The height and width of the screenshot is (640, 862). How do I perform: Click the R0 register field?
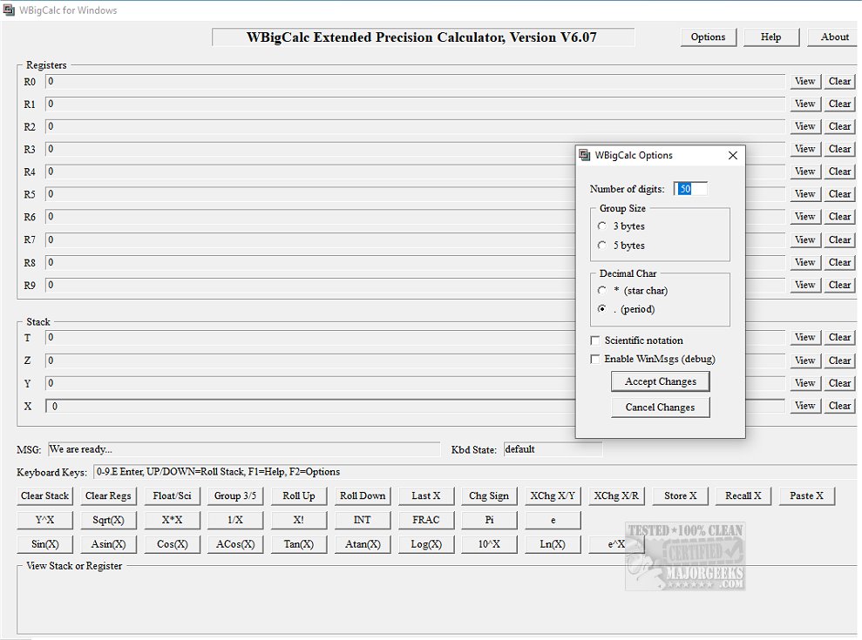tap(415, 81)
